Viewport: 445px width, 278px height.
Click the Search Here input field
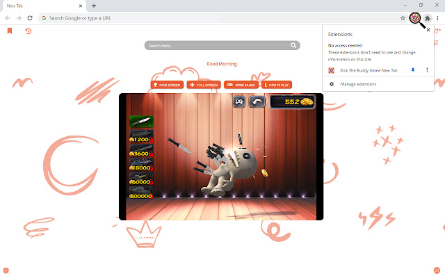(222, 45)
